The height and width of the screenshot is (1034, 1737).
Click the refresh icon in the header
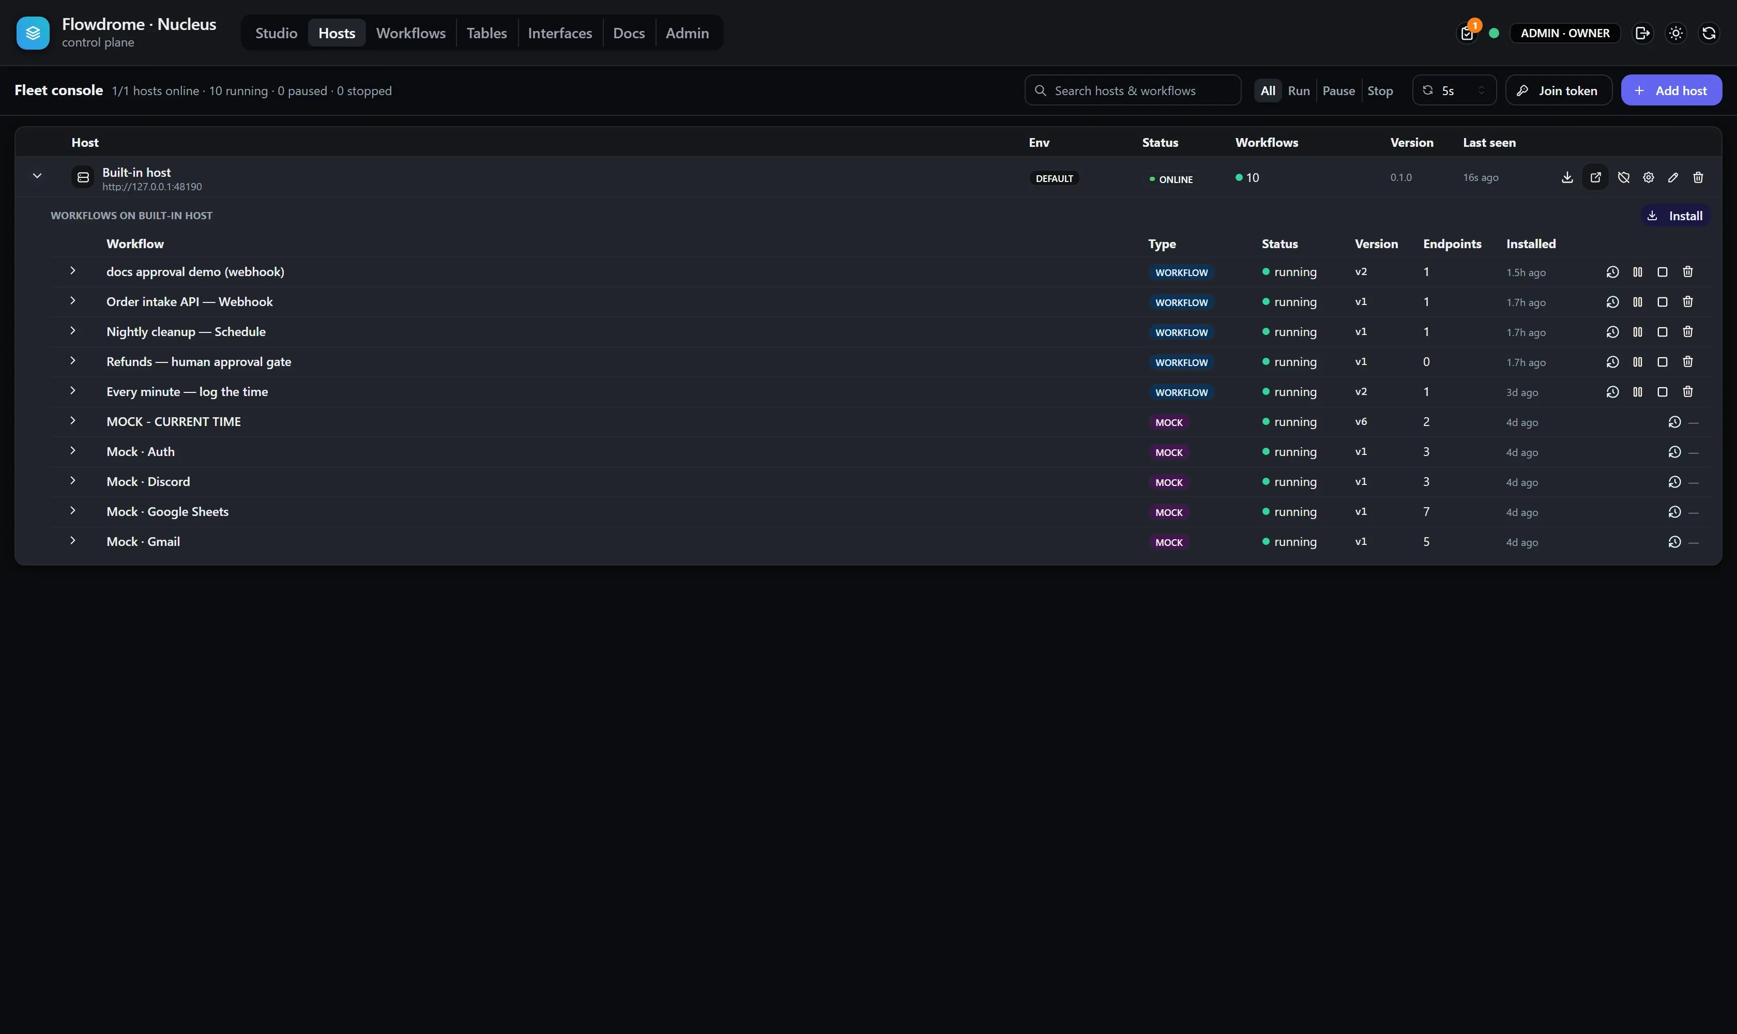coord(1709,34)
